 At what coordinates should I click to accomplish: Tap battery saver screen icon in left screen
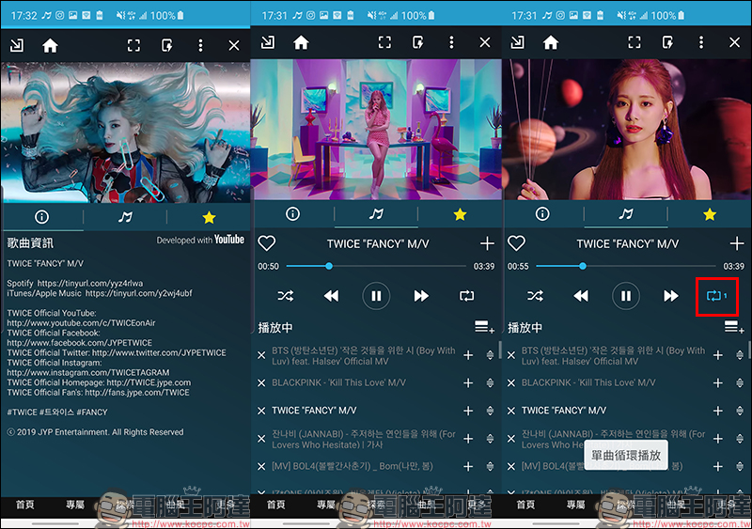(x=167, y=45)
